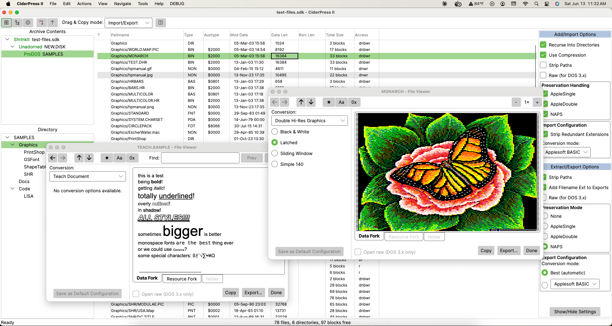Click the 0x hex view in TEACH.SAMPLE viewer

coord(132,158)
